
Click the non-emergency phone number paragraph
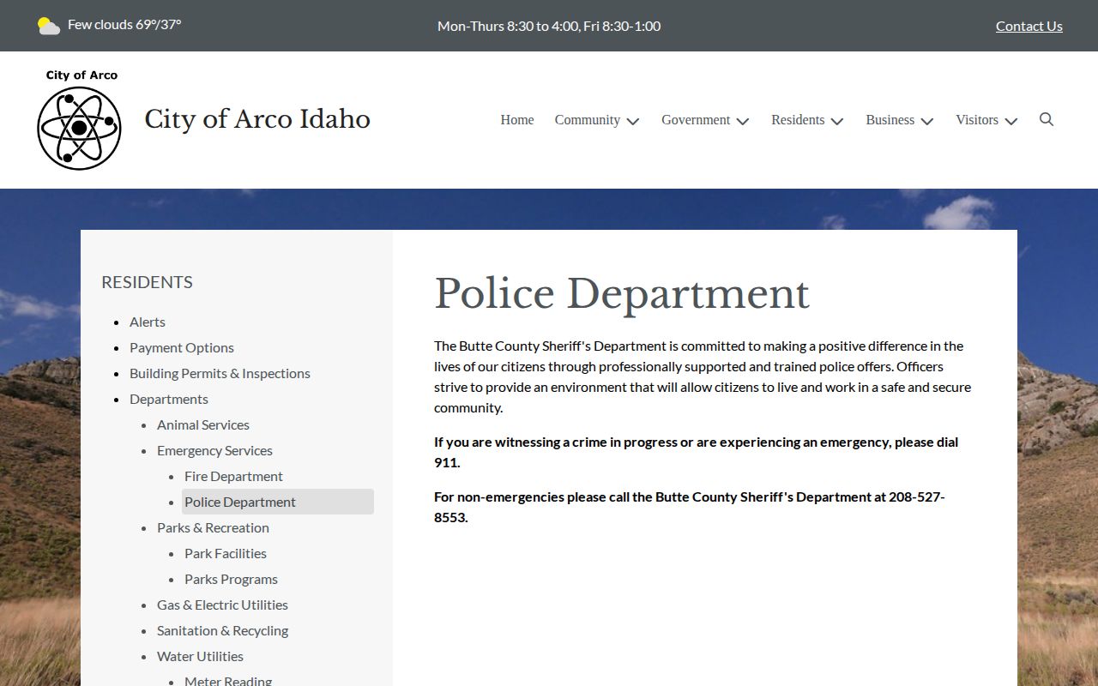click(x=689, y=507)
